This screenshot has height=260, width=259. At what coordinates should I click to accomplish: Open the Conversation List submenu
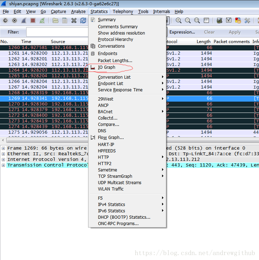click(x=127, y=77)
